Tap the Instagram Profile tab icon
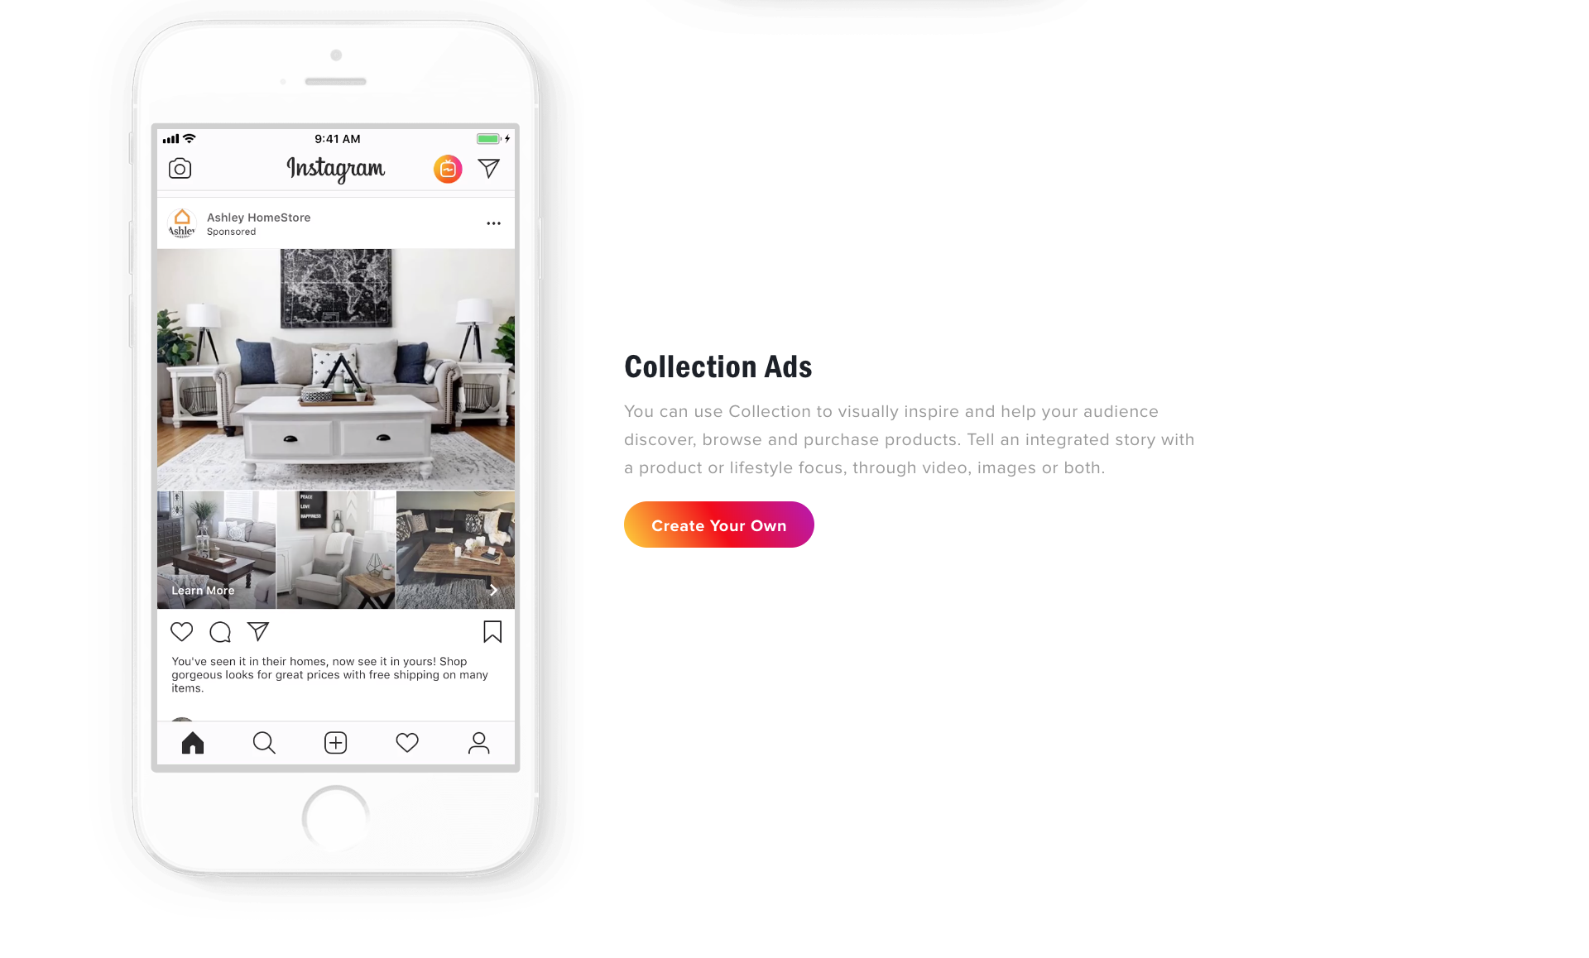Viewport: 1589px width, 958px height. pos(478,742)
